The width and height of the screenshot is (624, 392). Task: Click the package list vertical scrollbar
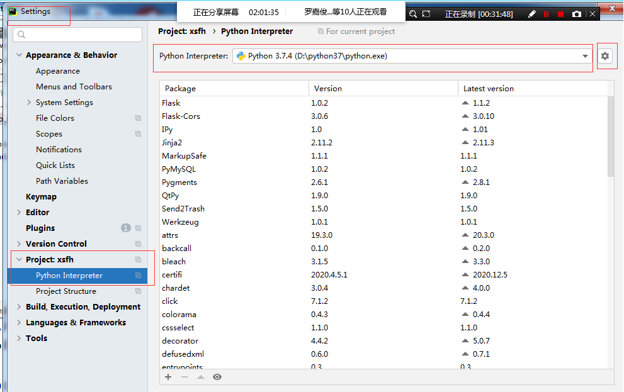(x=611, y=137)
